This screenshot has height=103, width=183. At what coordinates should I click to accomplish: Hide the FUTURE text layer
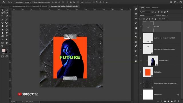[x=140, y=27]
